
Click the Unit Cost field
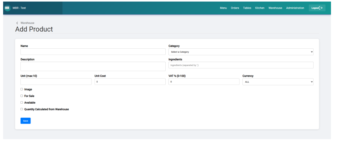click(130, 81)
